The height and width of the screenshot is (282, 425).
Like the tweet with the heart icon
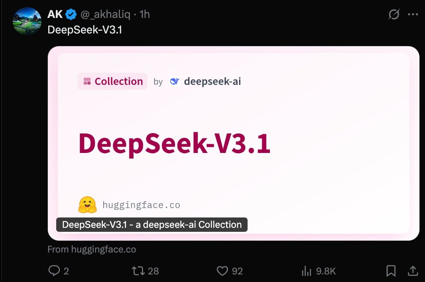click(x=222, y=271)
